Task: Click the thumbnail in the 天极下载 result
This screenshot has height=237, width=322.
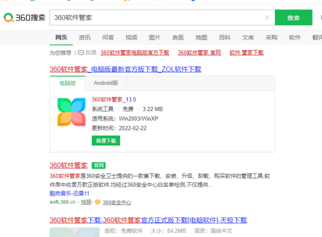Action: tap(75, 232)
